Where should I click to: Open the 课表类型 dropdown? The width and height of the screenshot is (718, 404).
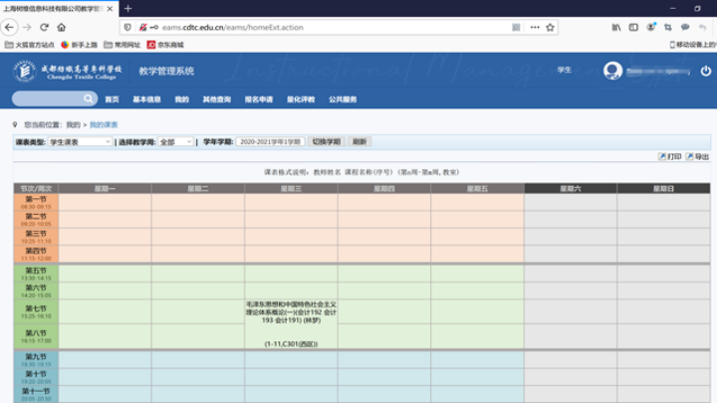click(78, 142)
